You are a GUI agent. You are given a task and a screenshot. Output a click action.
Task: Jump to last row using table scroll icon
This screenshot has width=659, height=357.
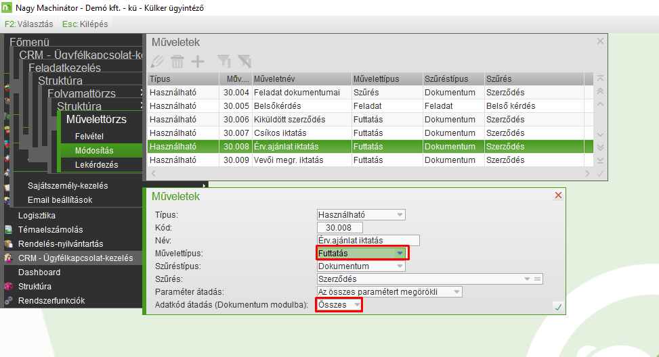[600, 161]
